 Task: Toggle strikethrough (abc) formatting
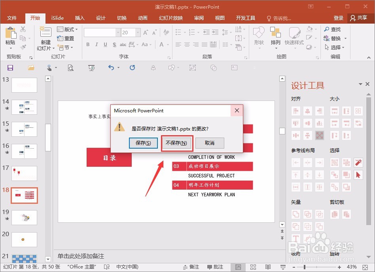pyautogui.click(x=123, y=44)
